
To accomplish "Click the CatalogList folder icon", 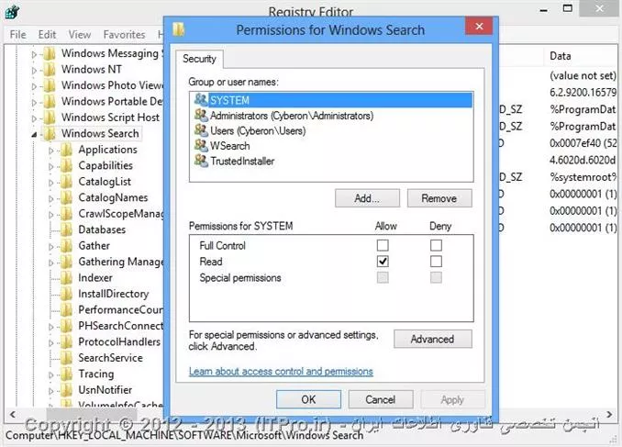I will point(66,182).
